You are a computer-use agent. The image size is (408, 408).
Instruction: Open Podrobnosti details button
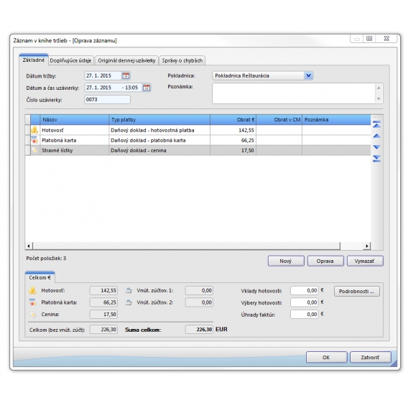pyautogui.click(x=357, y=291)
